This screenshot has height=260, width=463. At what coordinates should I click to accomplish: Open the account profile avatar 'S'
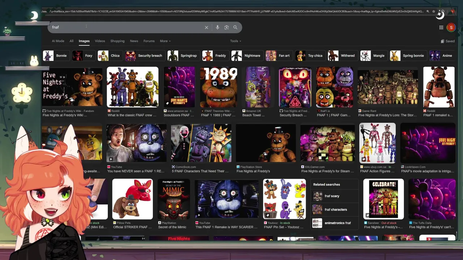(x=451, y=27)
